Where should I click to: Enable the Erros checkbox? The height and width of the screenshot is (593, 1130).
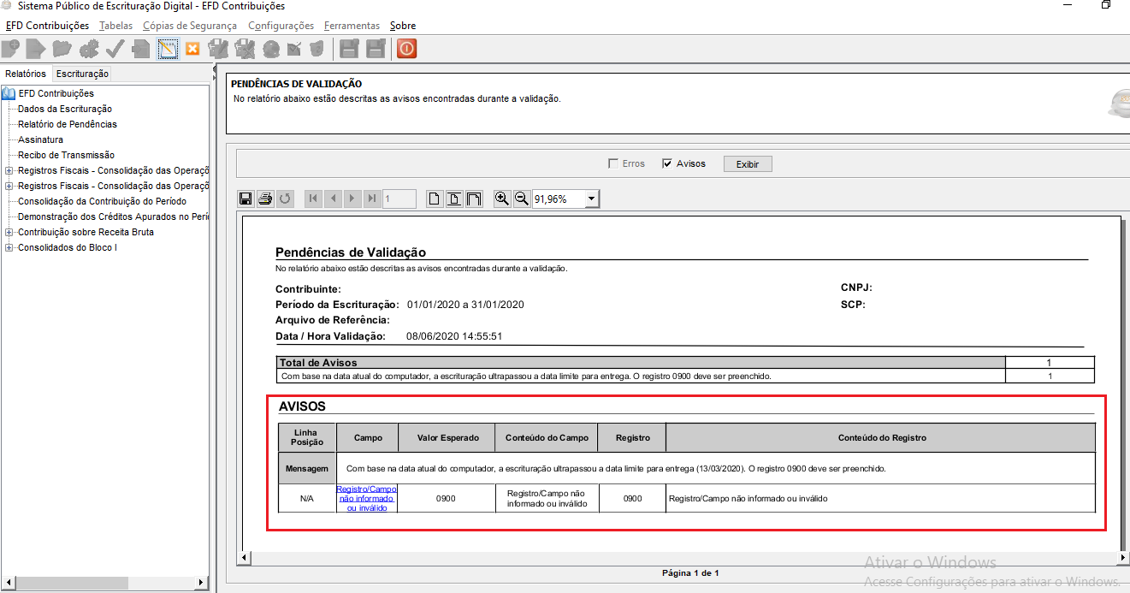[612, 163]
